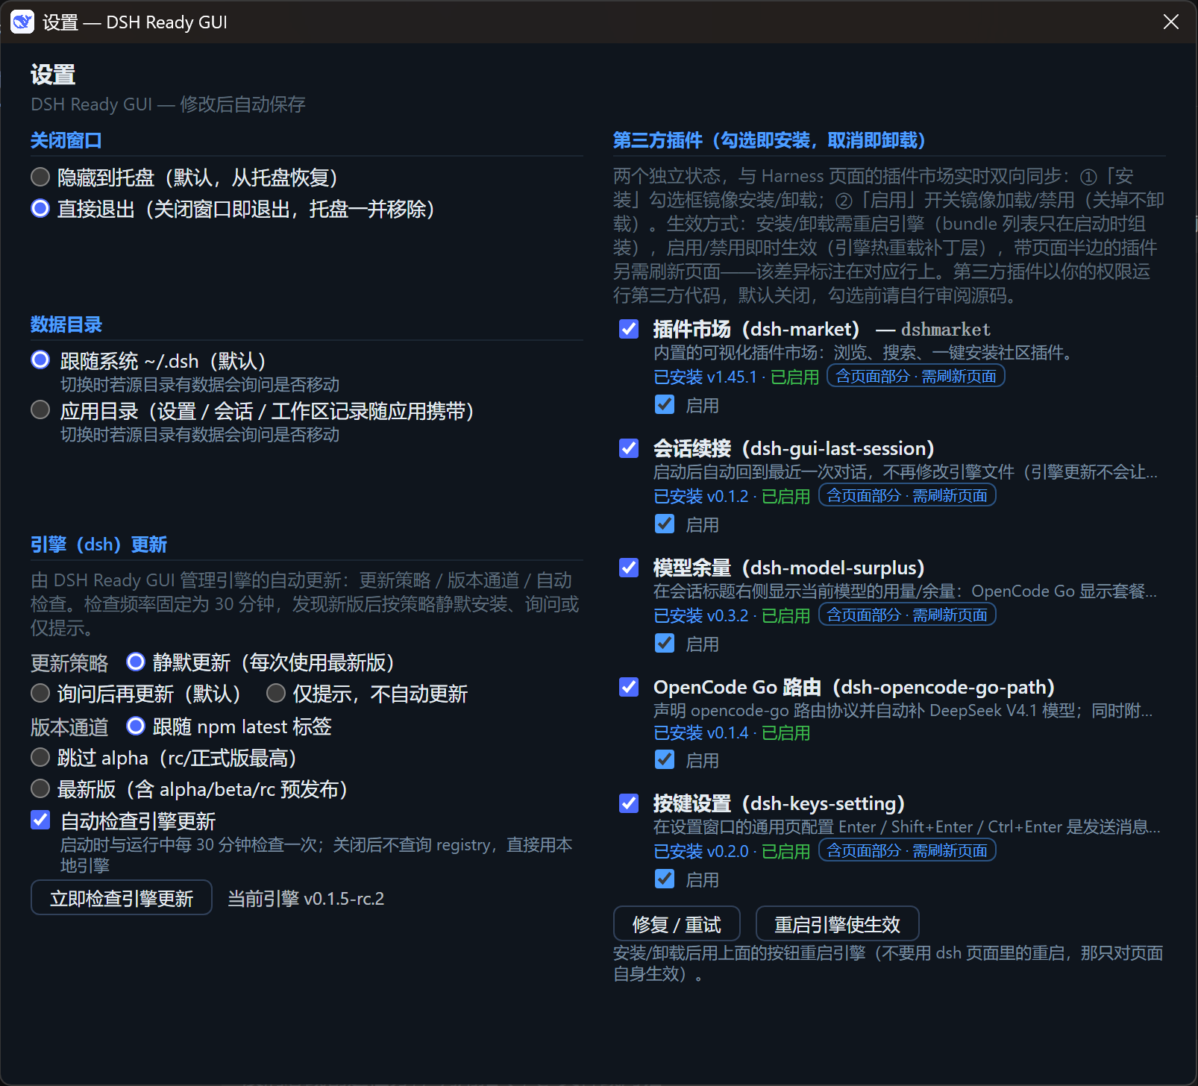Choose 跟随 npm latest 标签 channel
Image resolution: width=1198 pixels, height=1086 pixels.
click(136, 726)
